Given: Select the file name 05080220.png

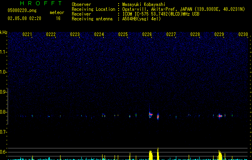Looking at the screenshot, I should click(22, 10).
